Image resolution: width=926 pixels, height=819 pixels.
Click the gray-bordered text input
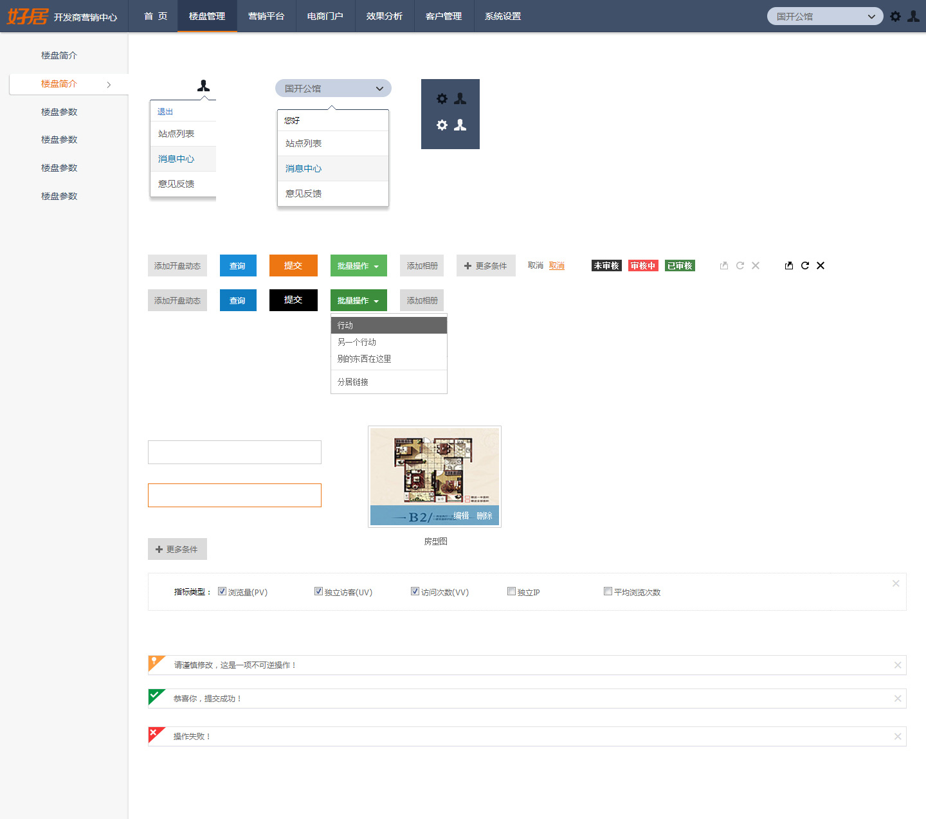[235, 452]
